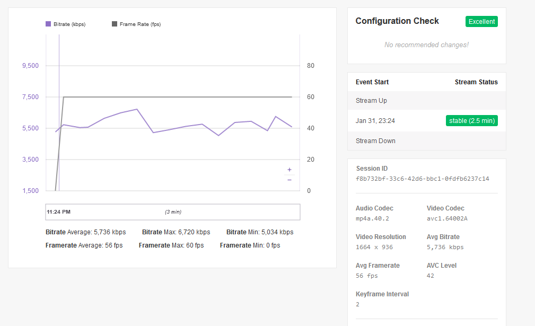The width and height of the screenshot is (535, 326).
Task: Click the Session ID value text
Action: pyautogui.click(x=422, y=179)
